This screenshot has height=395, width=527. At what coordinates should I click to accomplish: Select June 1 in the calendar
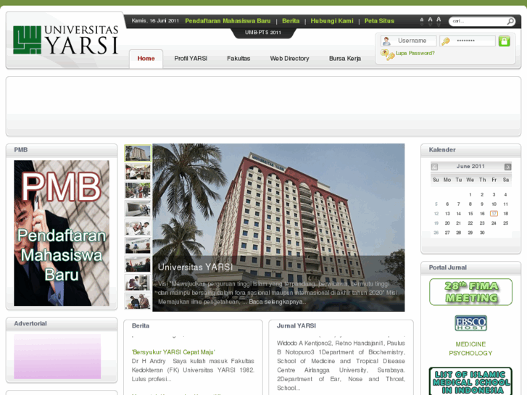click(470, 195)
